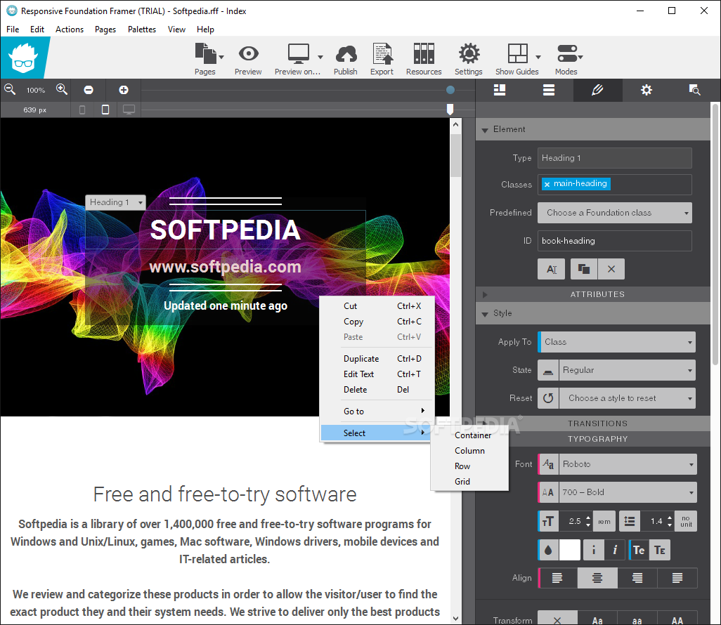Screen dimensions: 721x625
Task: Click the white width slider handle
Action: 450,110
